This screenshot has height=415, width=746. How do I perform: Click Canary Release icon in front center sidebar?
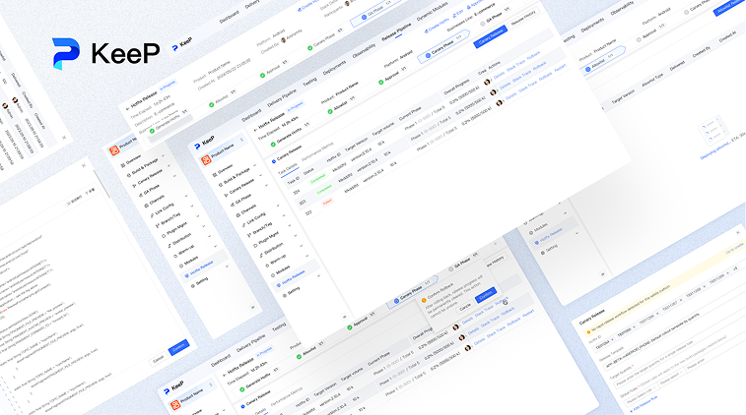click(x=227, y=195)
